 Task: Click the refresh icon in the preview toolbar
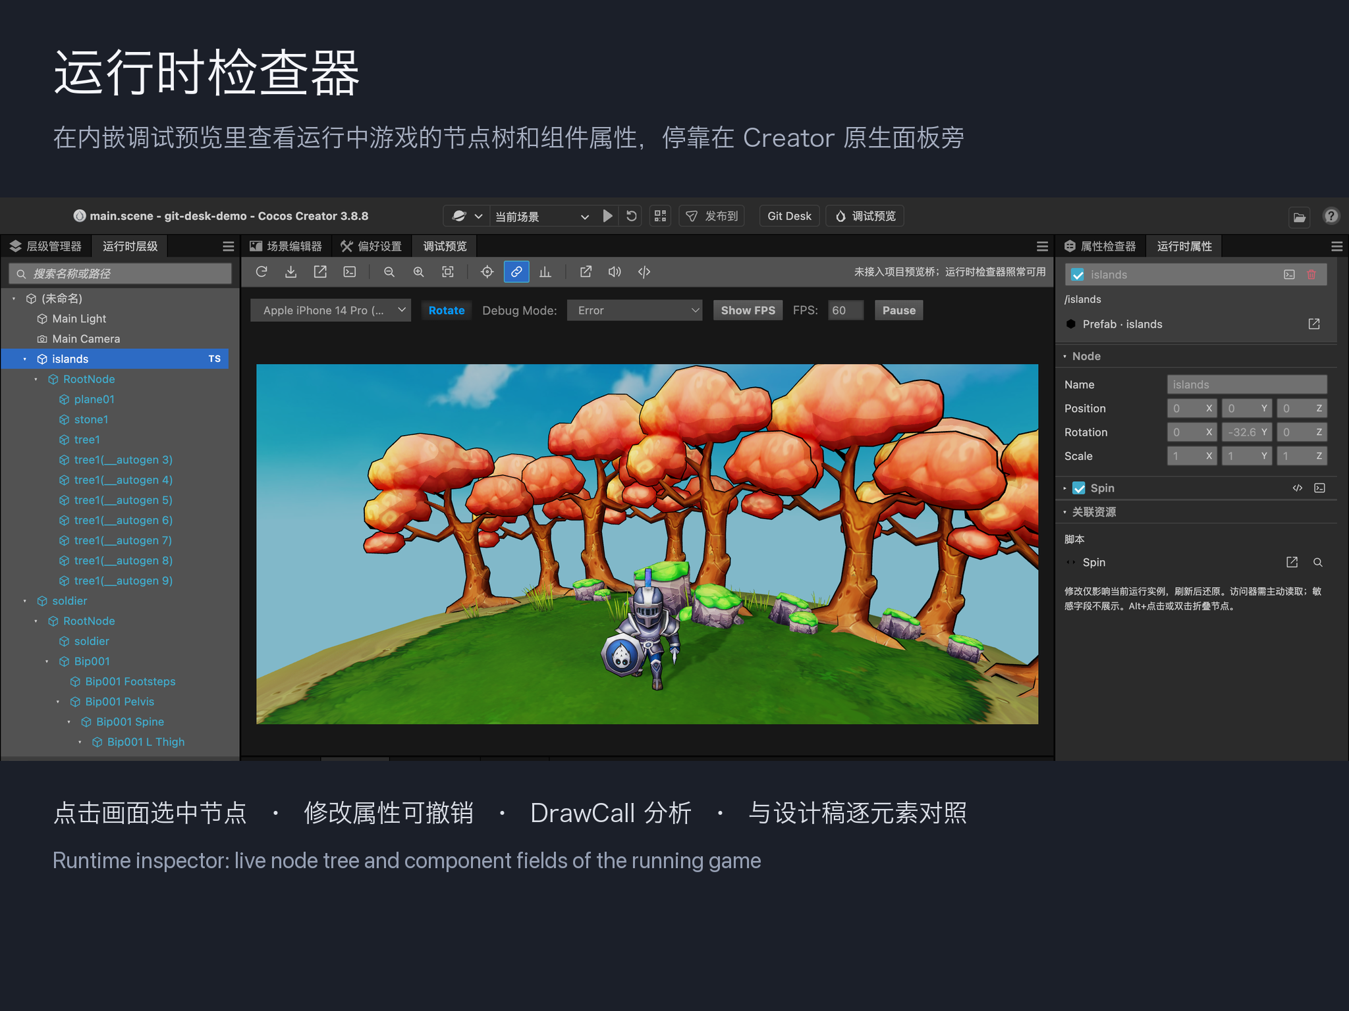[x=262, y=272]
